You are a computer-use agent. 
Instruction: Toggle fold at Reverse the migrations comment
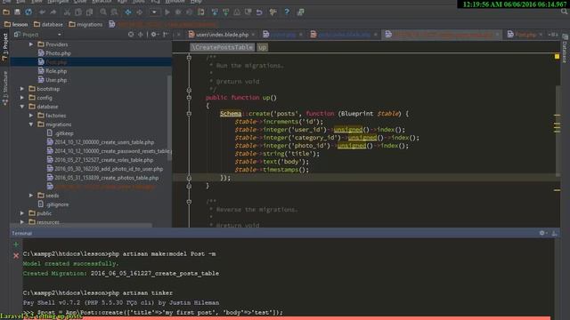click(189, 202)
